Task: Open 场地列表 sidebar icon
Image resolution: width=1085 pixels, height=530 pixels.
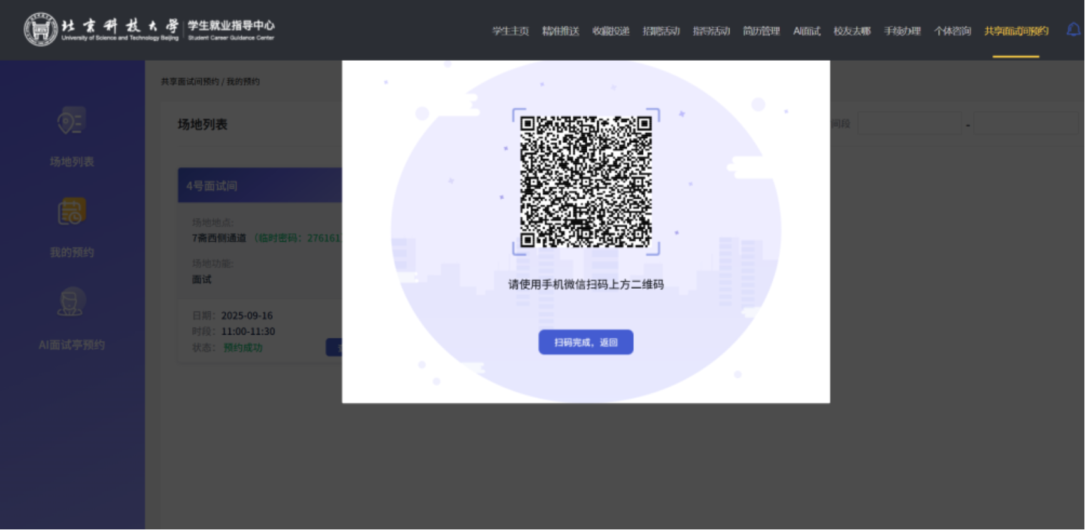Action: [71, 121]
